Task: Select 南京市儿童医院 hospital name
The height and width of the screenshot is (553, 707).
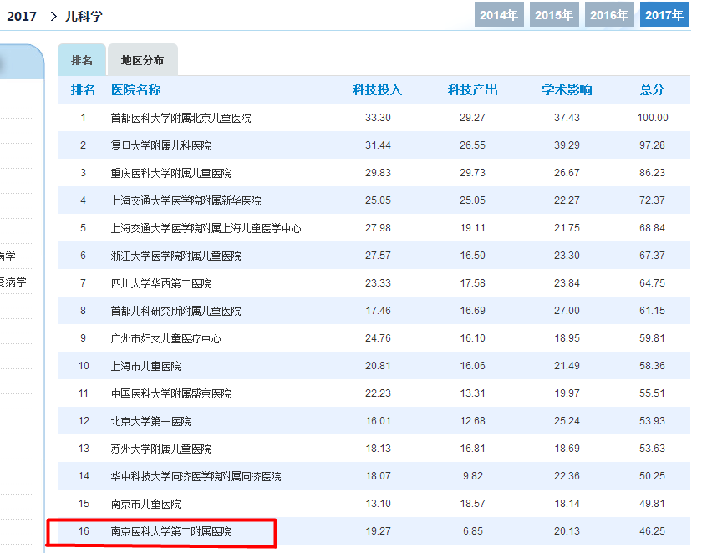Action: click(x=146, y=504)
